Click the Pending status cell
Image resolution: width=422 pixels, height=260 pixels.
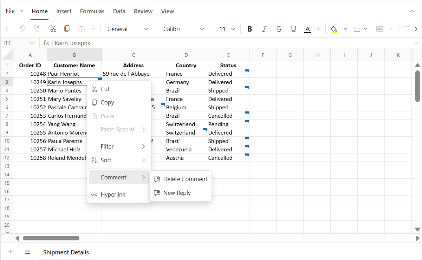(228, 124)
